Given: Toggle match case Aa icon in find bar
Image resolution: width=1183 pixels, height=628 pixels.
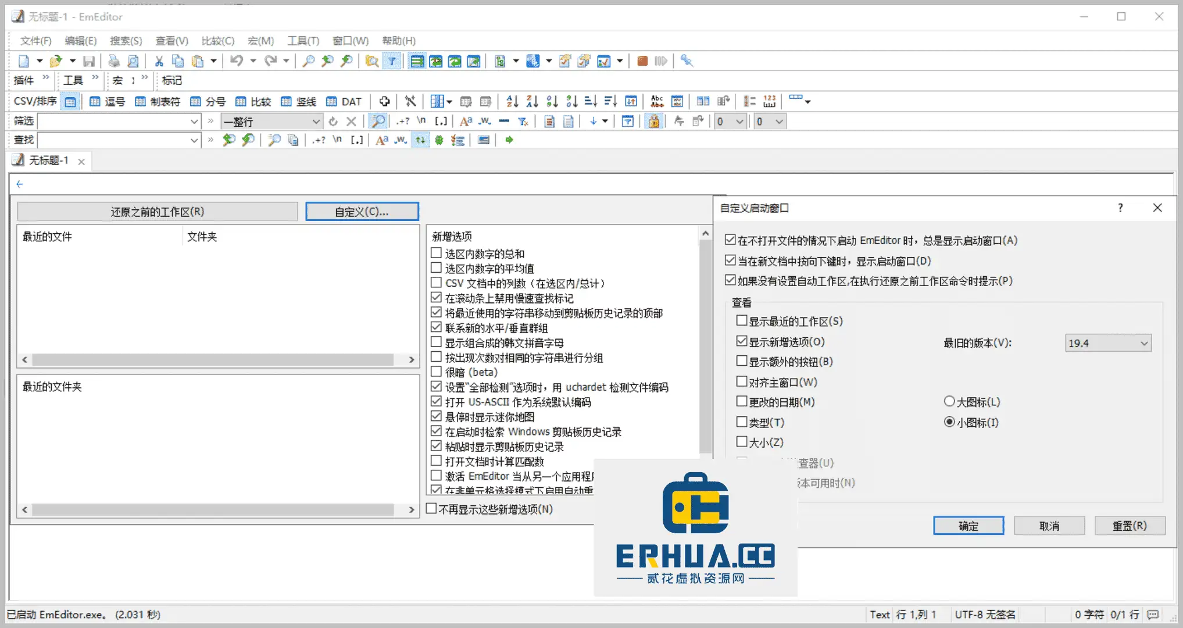Looking at the screenshot, I should [x=381, y=140].
